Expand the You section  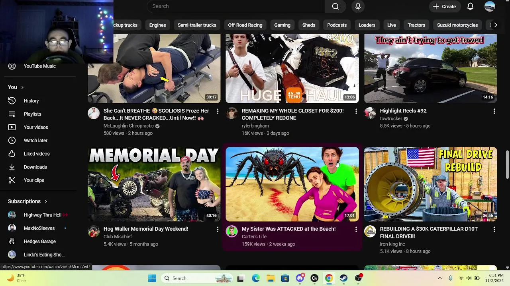point(16,87)
